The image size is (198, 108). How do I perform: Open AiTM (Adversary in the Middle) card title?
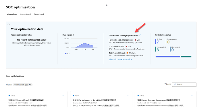pos(95,100)
